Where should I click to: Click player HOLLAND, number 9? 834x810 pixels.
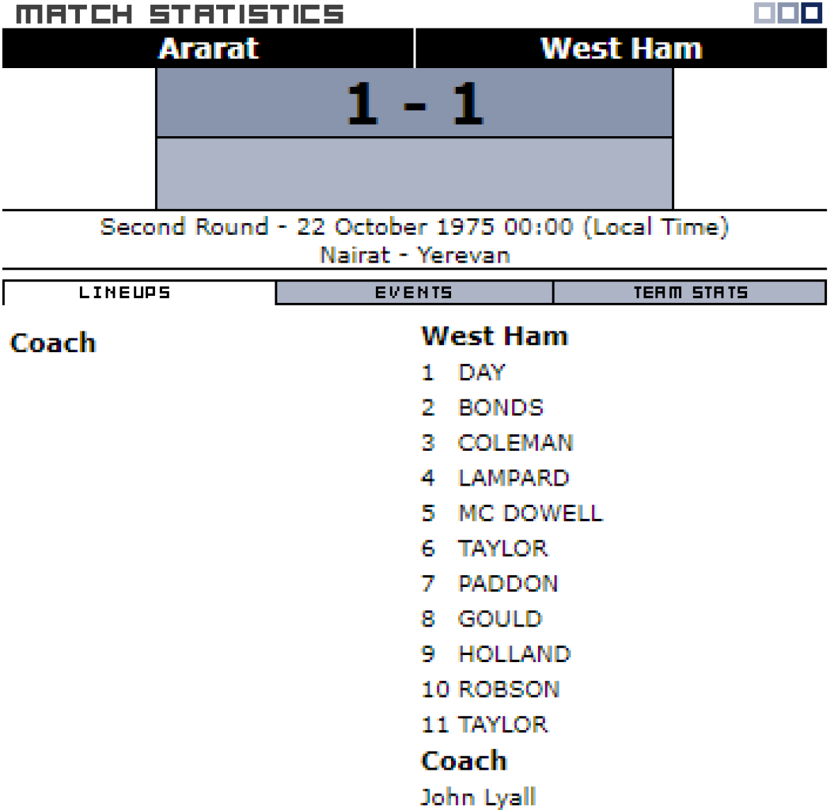pos(514,654)
